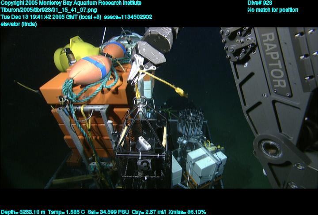The image size is (318, 215).
Task: Select the Tiburon image file path text
Action: point(49,10)
